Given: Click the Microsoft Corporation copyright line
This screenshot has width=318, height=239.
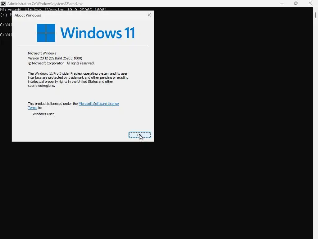Looking at the screenshot, I should coord(61,63).
